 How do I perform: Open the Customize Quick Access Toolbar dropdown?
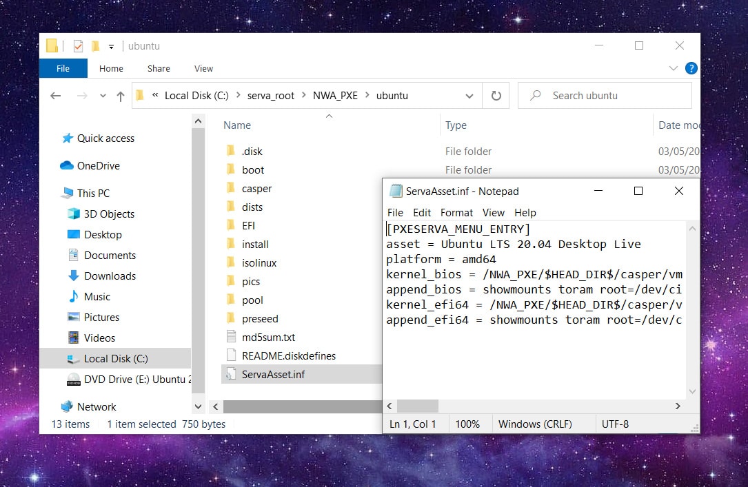[x=111, y=47]
